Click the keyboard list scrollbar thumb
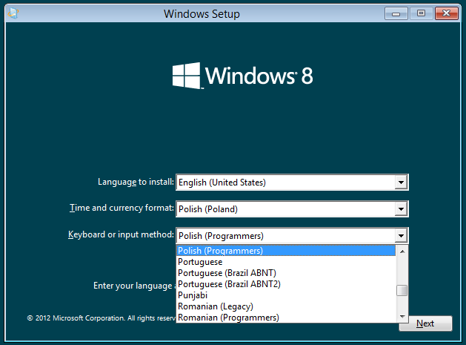 [x=402, y=290]
